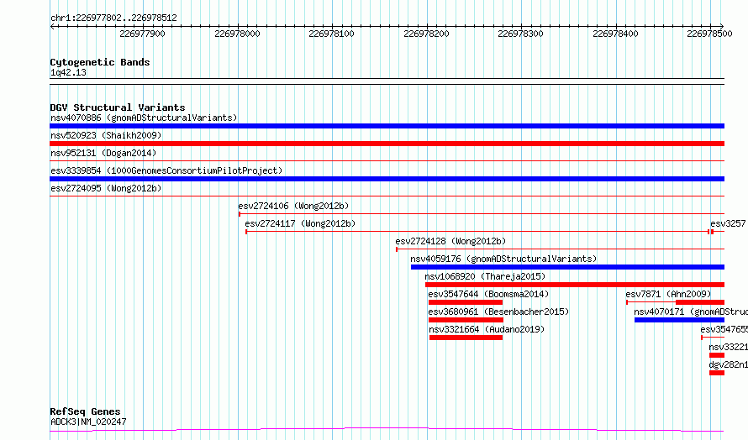748x440 pixels.
Task: Click ruler position 226978000
Action: [x=237, y=34]
